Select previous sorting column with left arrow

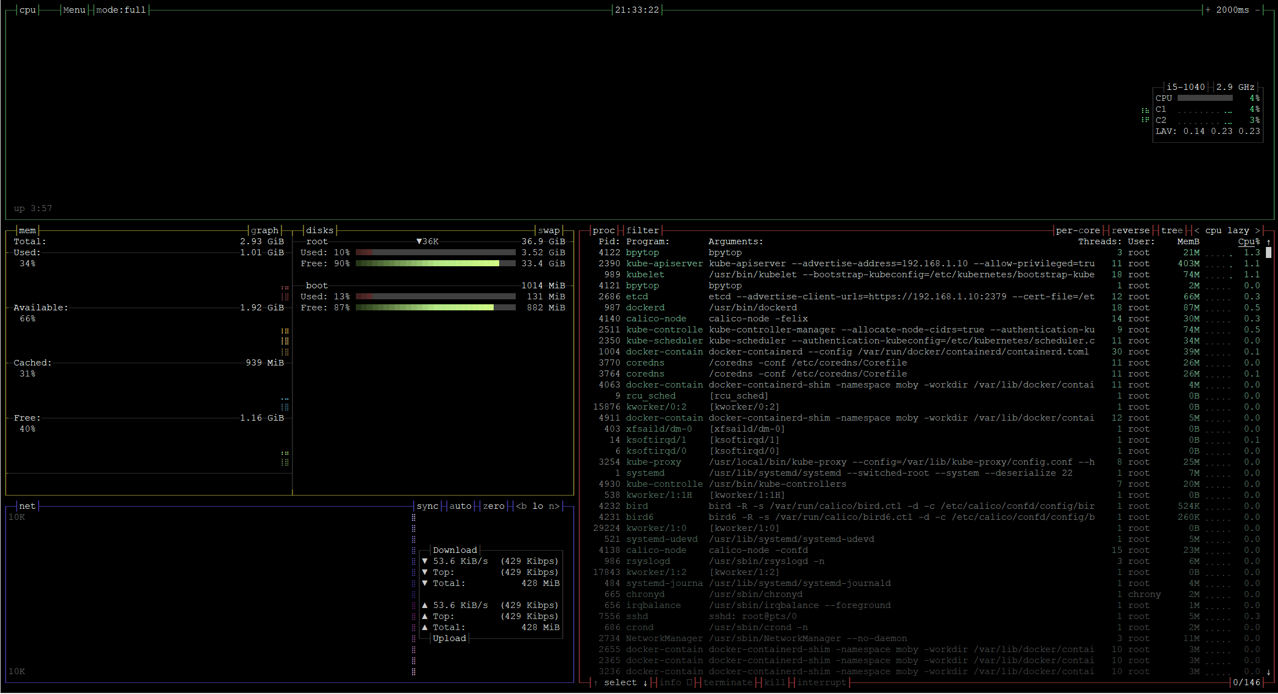[x=1197, y=230]
